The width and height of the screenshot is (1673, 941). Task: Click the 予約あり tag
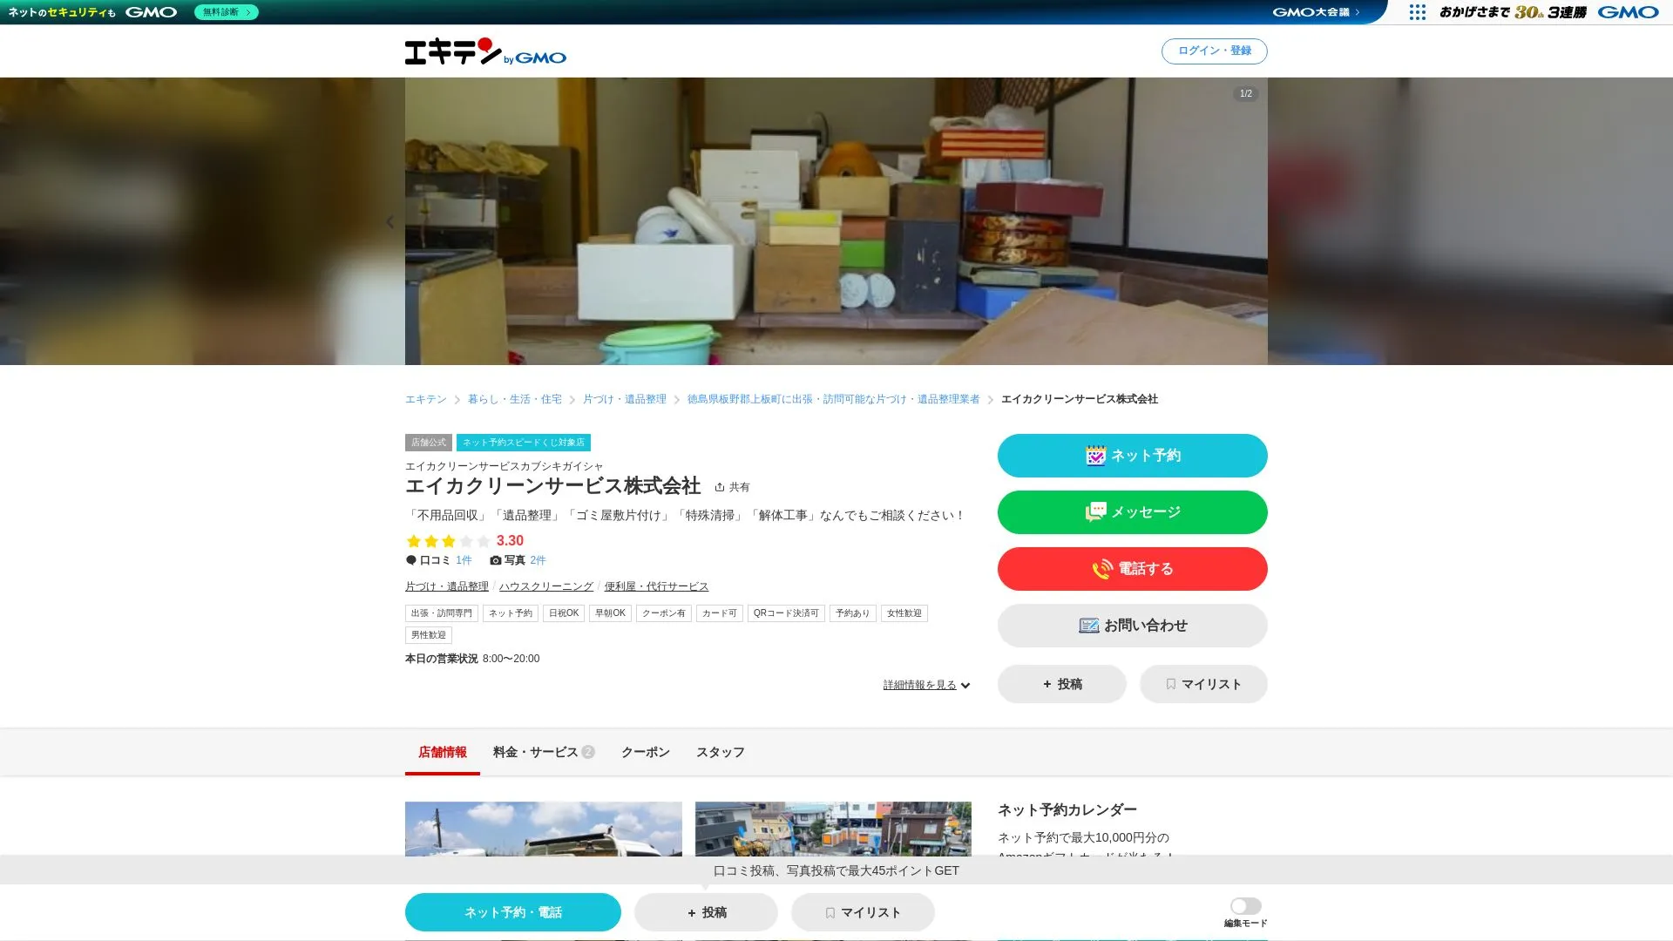pyautogui.click(x=853, y=613)
